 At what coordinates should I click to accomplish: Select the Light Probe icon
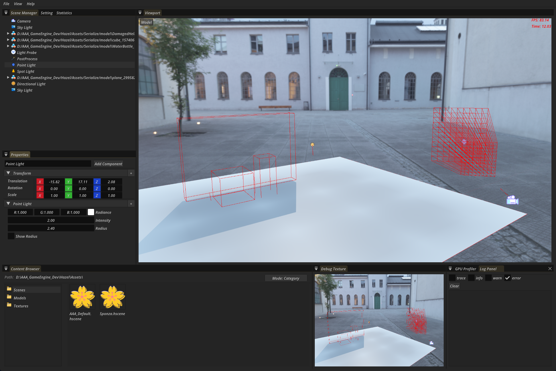click(13, 52)
